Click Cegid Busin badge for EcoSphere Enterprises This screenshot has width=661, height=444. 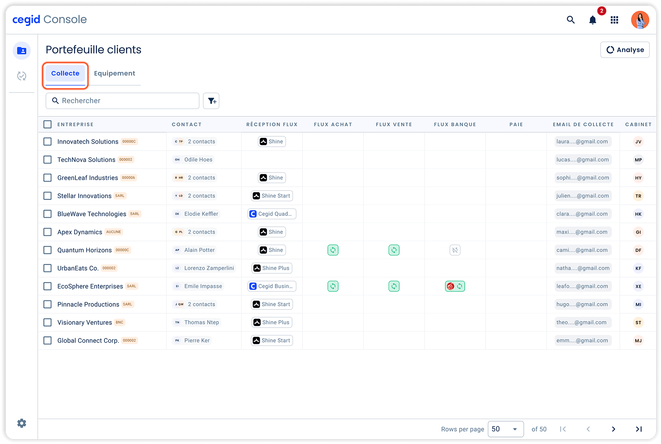tap(272, 286)
